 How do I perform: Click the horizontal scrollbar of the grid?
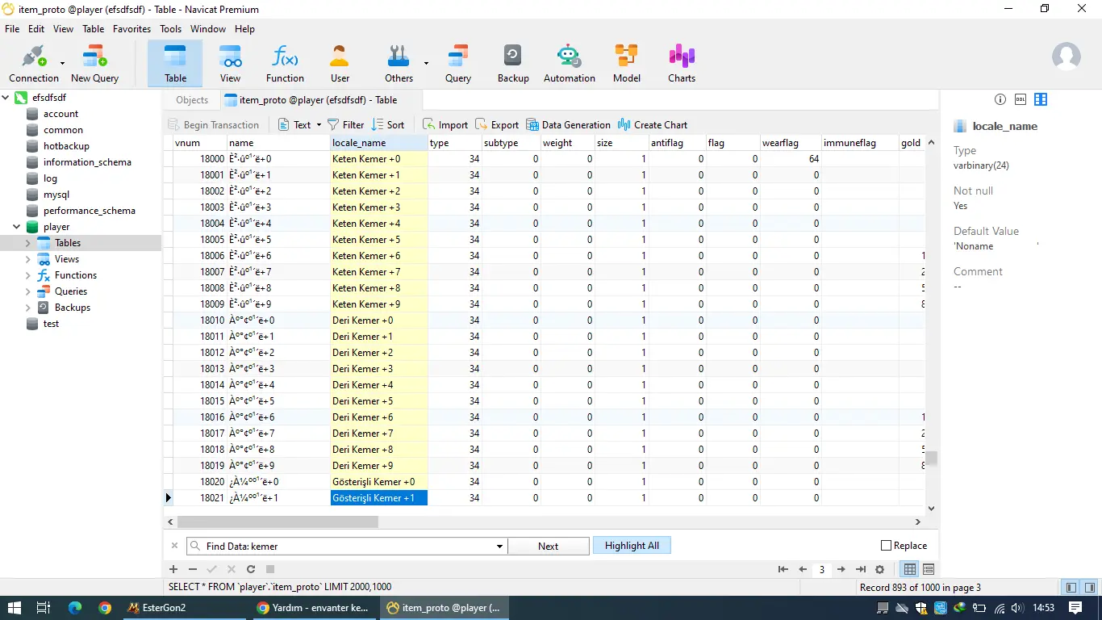(x=278, y=522)
